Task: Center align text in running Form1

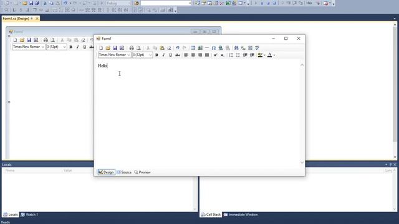Action: pyautogui.click(x=193, y=55)
